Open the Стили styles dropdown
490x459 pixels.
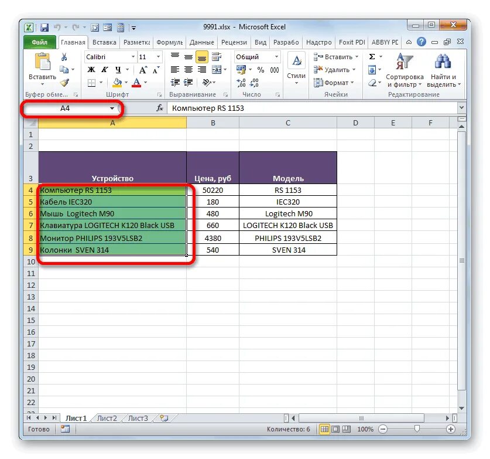click(x=296, y=69)
